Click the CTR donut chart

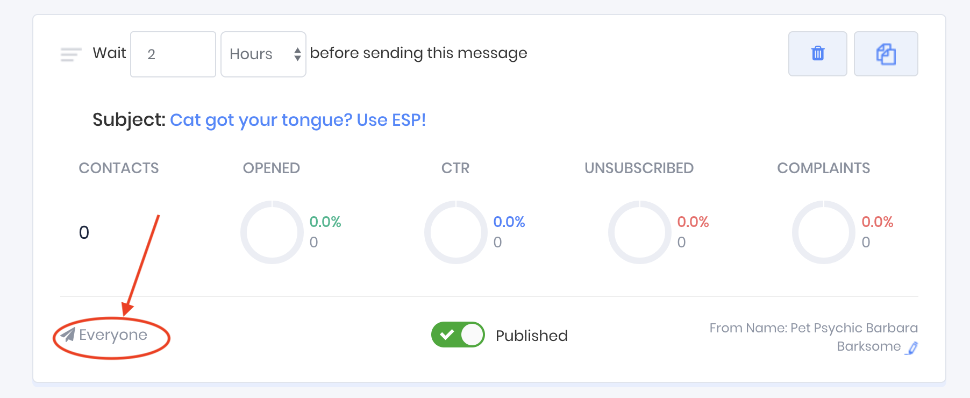[x=456, y=232]
